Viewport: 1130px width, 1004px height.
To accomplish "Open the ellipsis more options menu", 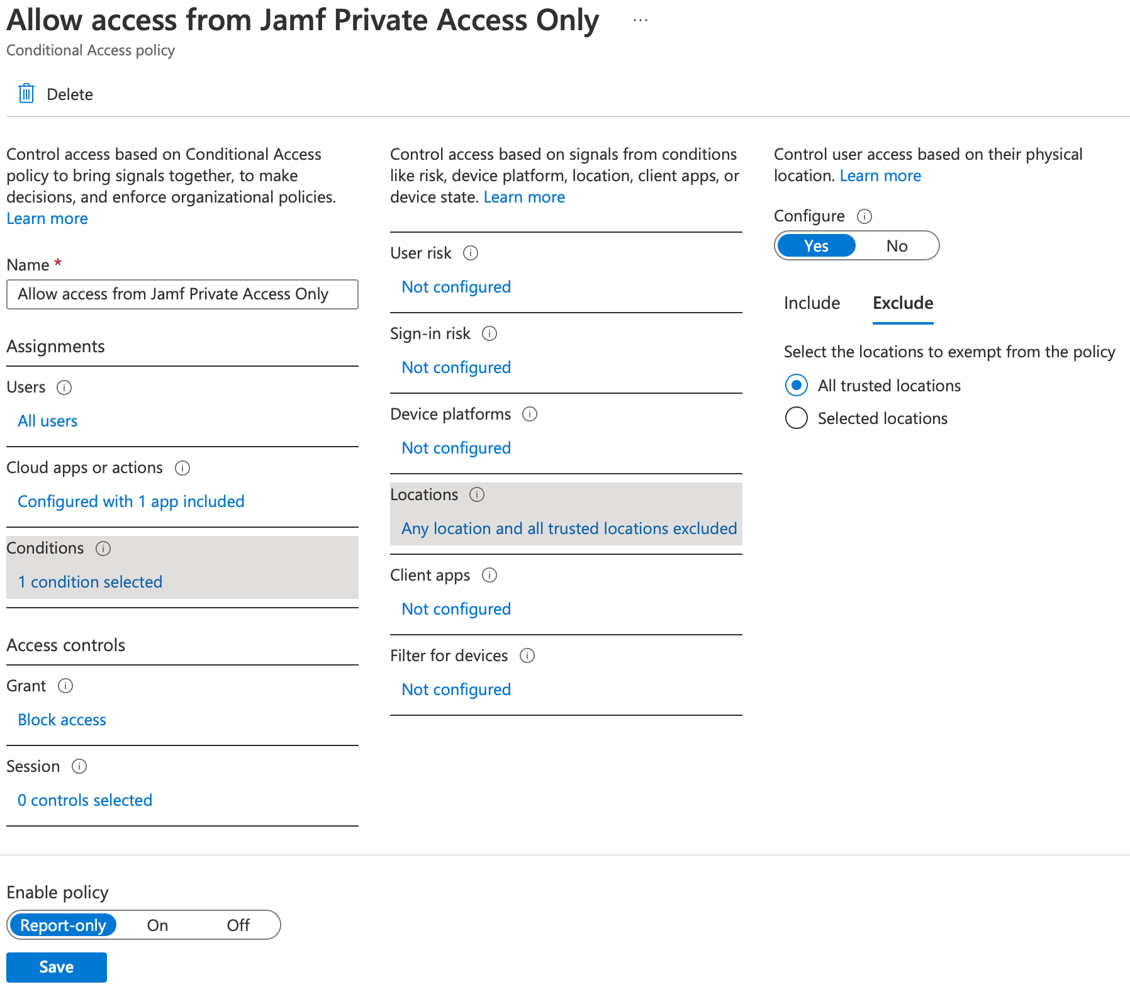I will pos(641,20).
